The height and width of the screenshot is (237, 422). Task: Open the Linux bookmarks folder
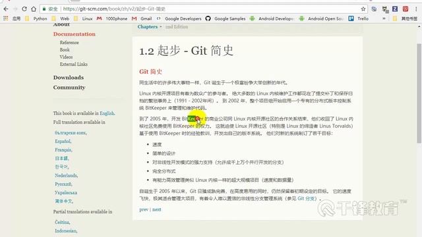[x=83, y=18]
